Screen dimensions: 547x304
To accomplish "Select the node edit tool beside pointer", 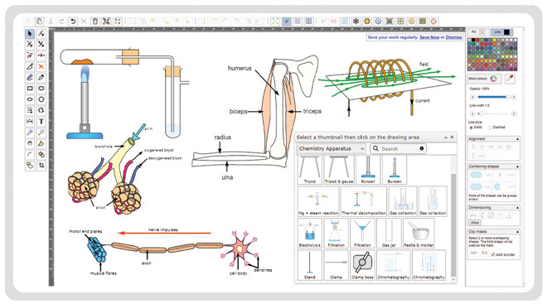I will tap(41, 33).
